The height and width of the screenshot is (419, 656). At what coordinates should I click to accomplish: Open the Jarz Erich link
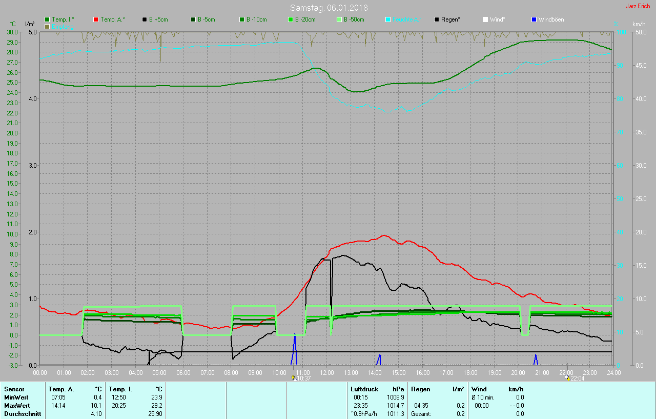coord(638,6)
